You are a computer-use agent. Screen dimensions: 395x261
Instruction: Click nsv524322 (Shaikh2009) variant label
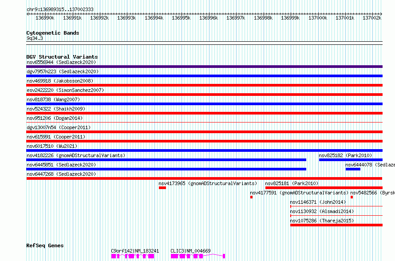pyautogui.click(x=56, y=109)
